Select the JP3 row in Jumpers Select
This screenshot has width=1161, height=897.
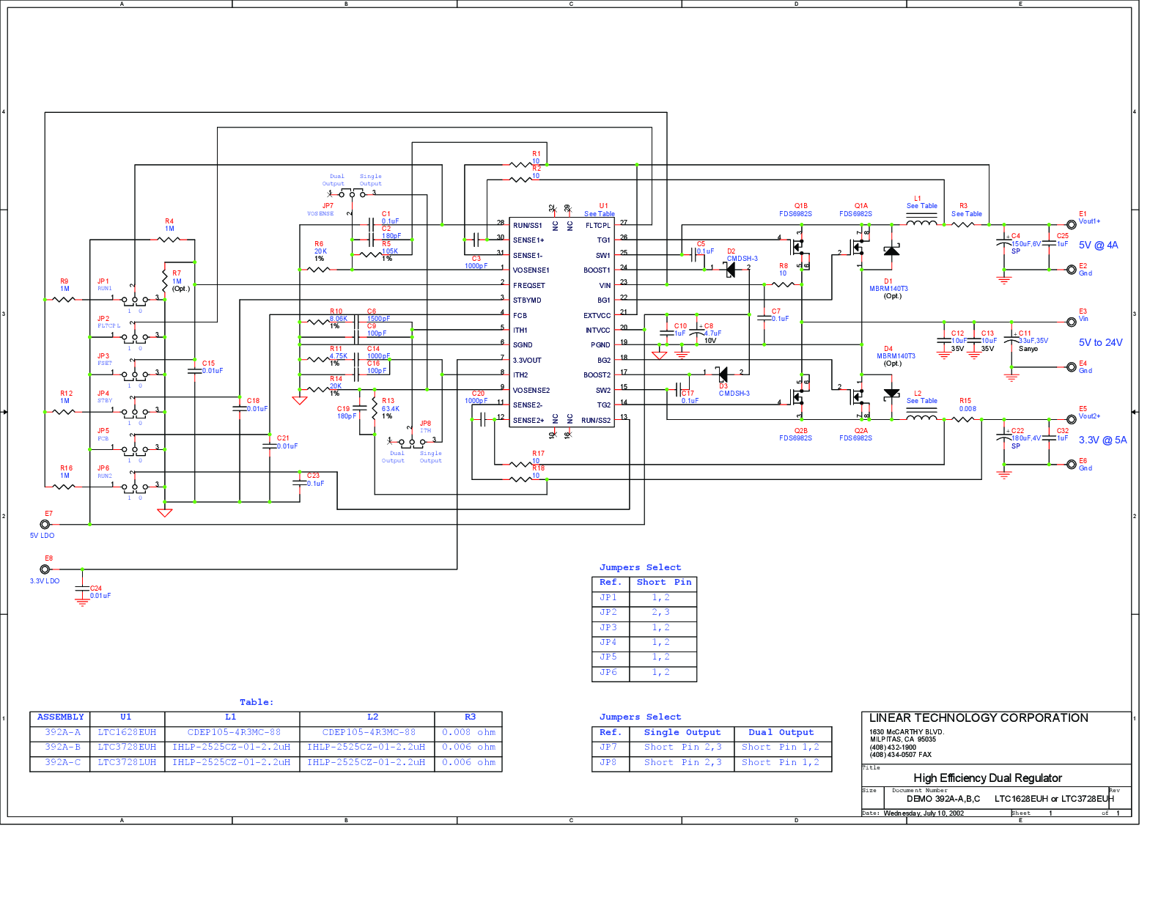point(644,628)
